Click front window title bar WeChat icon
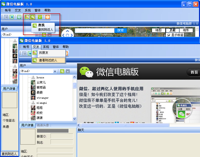Viewport: 200px width, 157px height. (21, 41)
